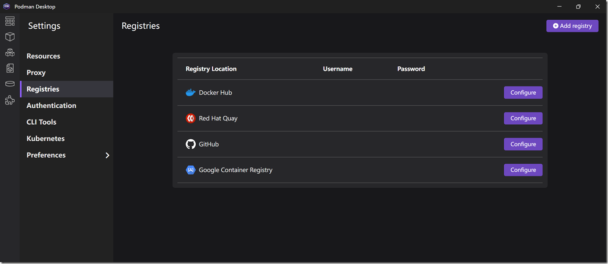Image resolution: width=608 pixels, height=264 pixels.
Task: Click the GitHub octocat logo
Action: [191, 144]
